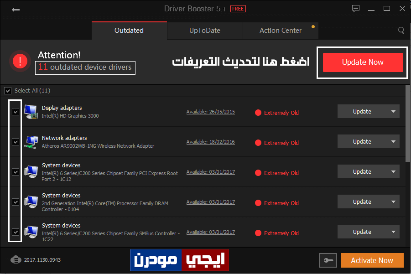This screenshot has width=411, height=274.
Task: Expand update options for SMBus Controller
Action: coord(394,232)
